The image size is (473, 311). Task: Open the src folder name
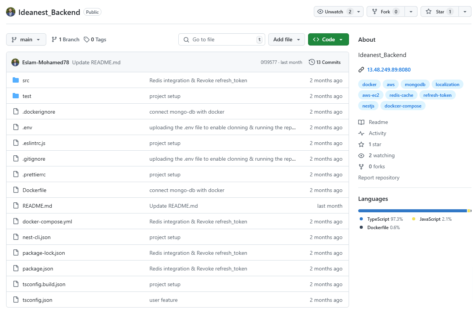click(x=26, y=80)
